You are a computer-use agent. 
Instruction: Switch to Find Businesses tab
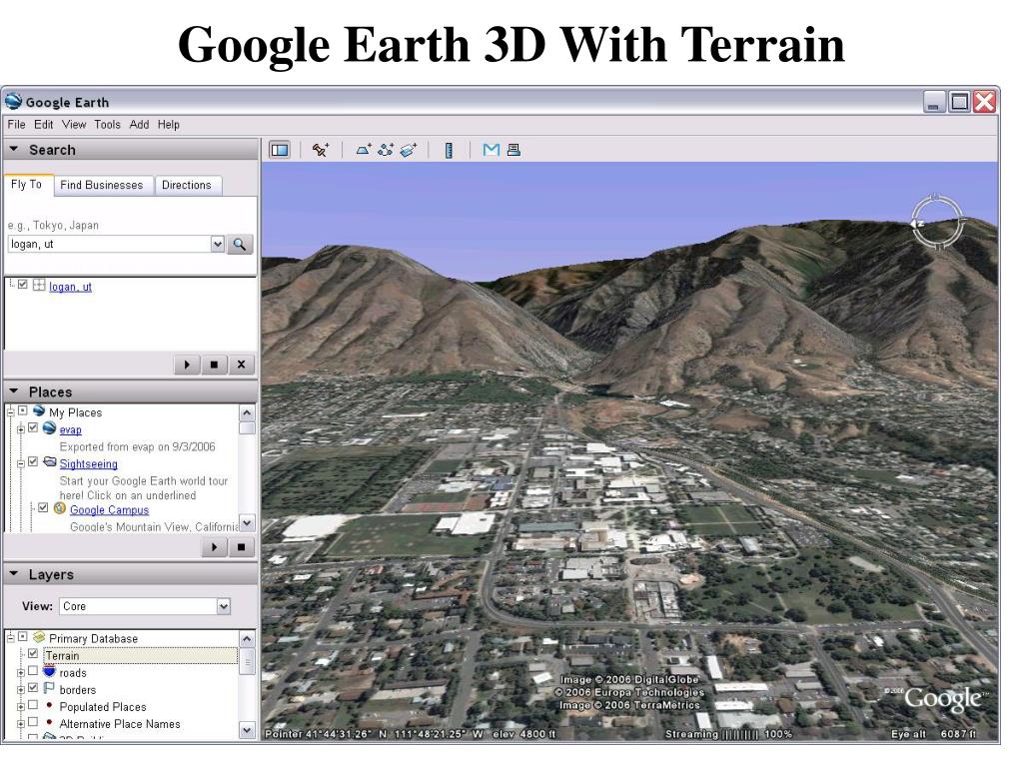[x=101, y=185]
